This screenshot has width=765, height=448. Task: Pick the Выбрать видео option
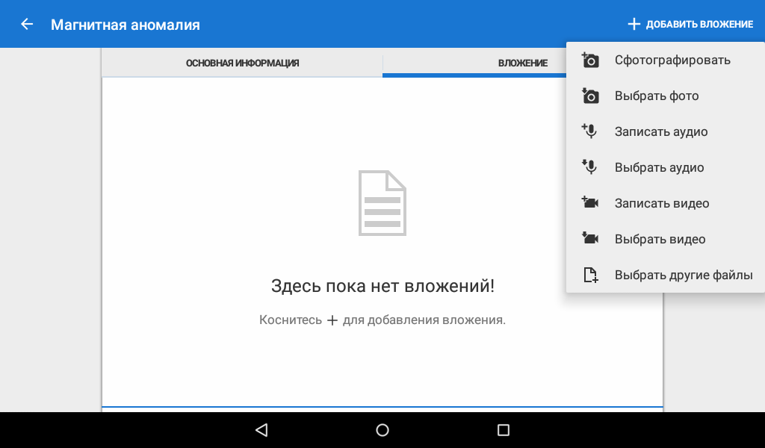click(660, 240)
